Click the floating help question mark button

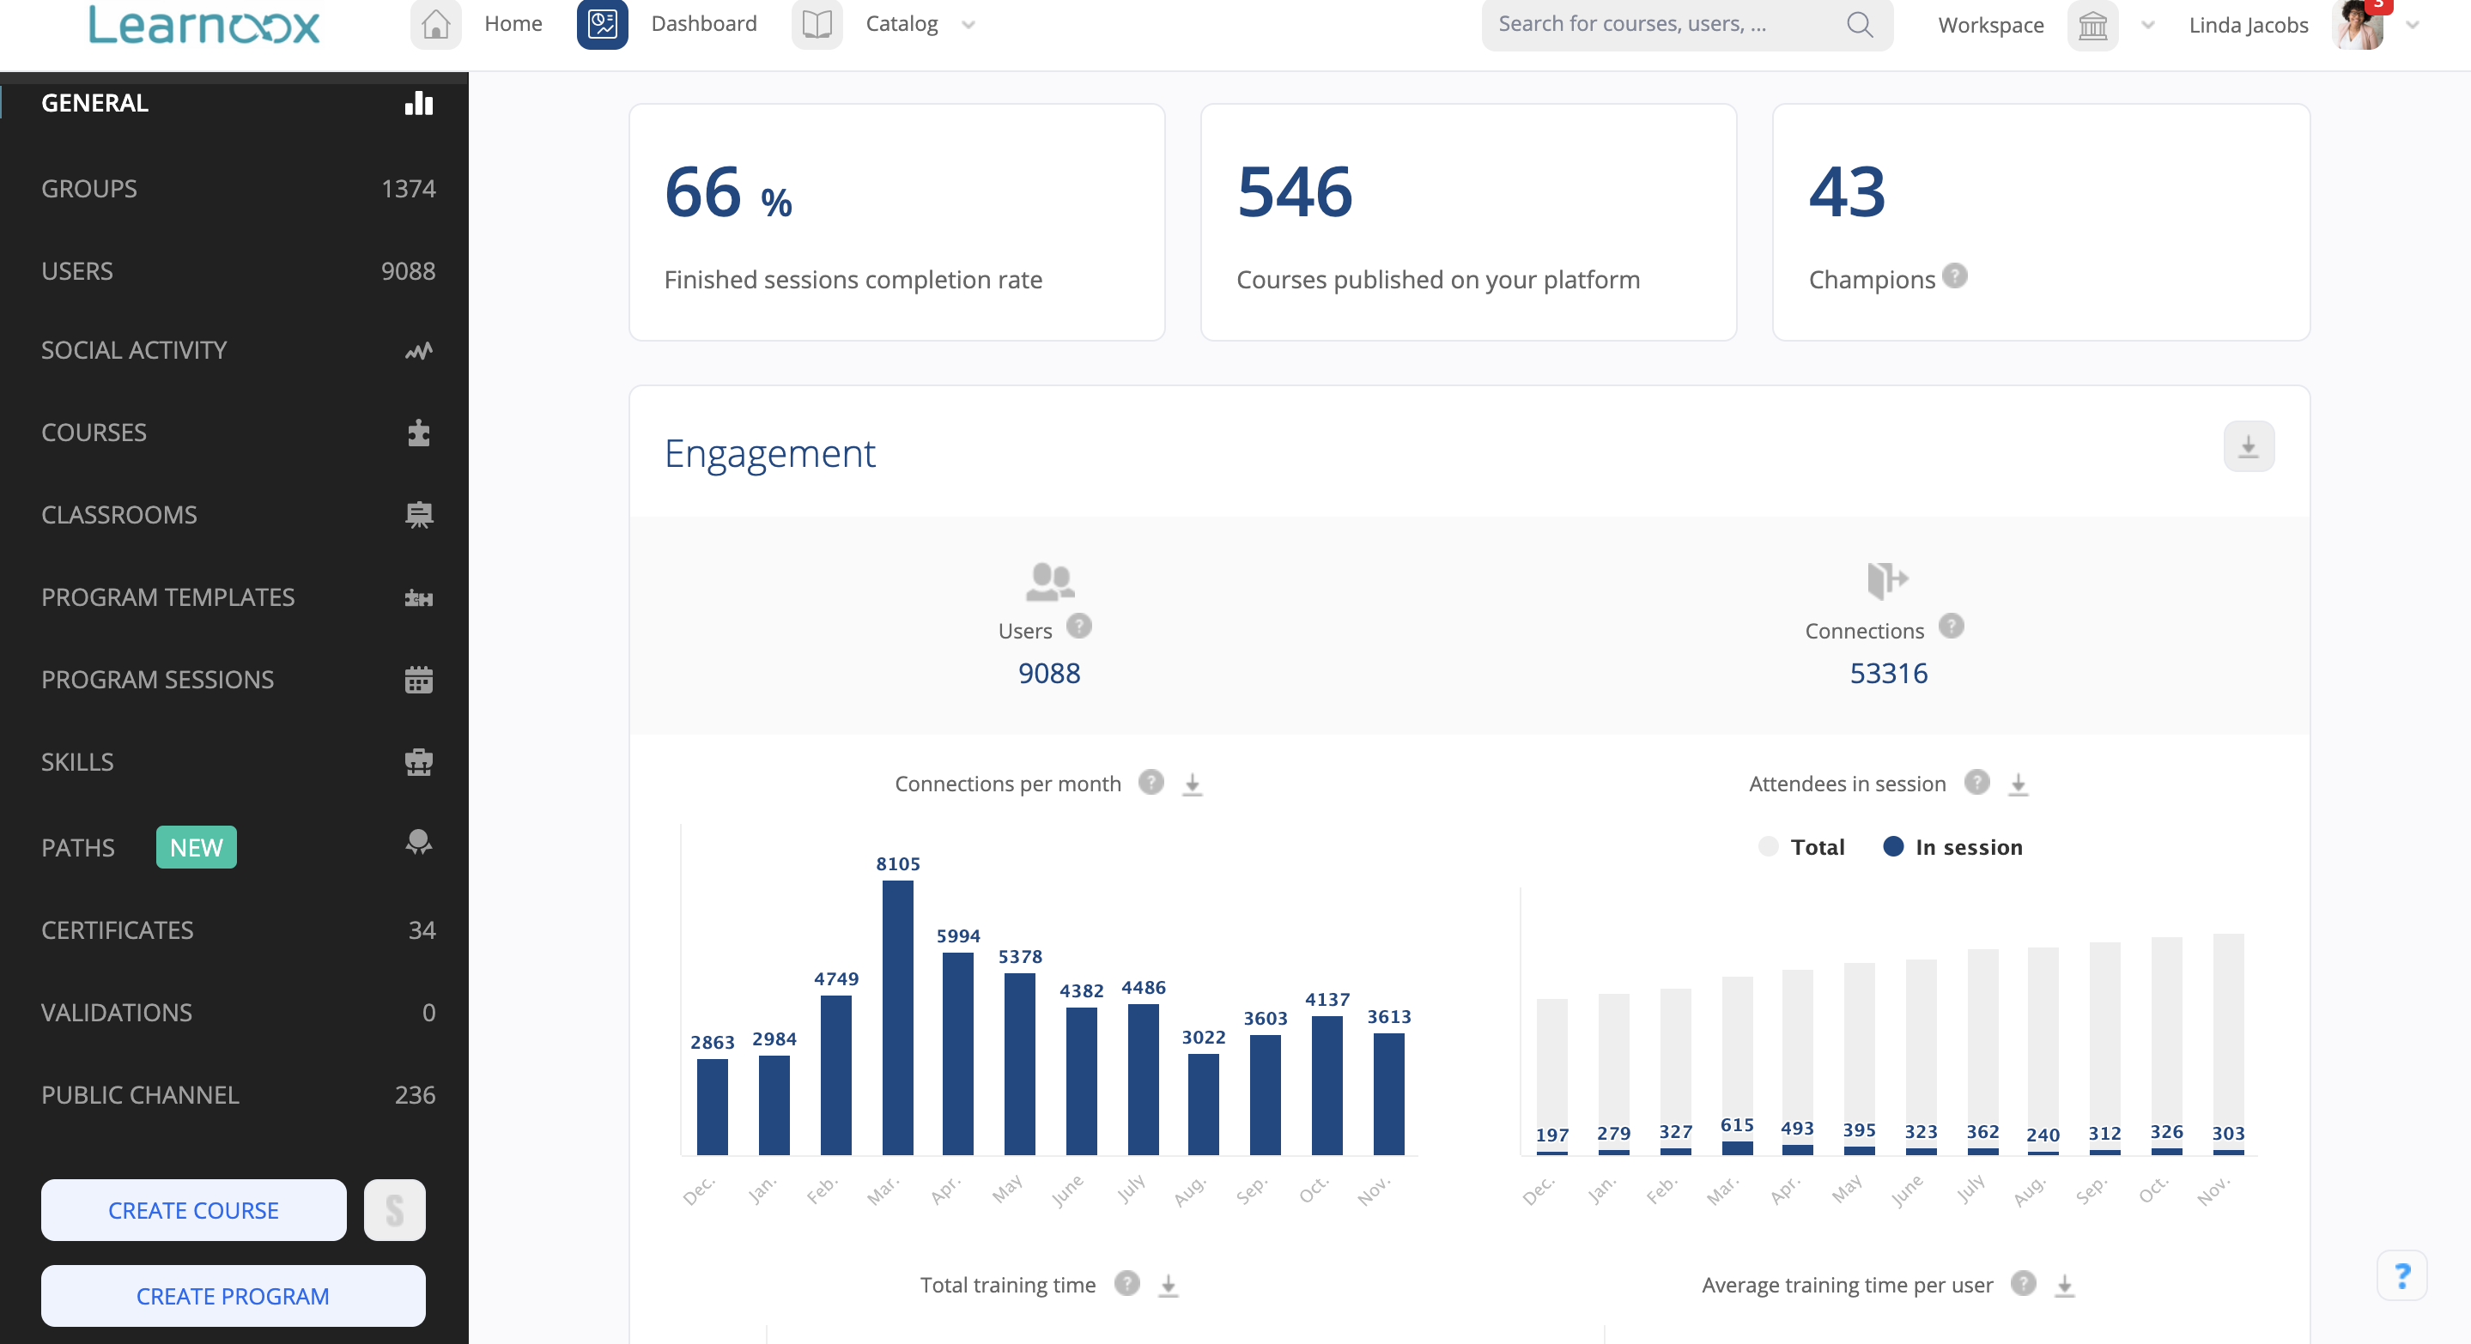pos(2402,1276)
